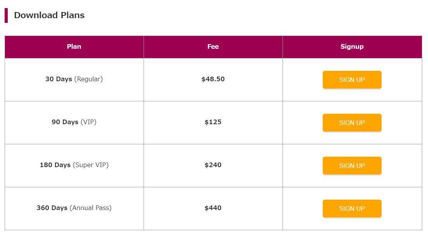Select the Signup column header
The height and width of the screenshot is (236, 428).
(352, 47)
